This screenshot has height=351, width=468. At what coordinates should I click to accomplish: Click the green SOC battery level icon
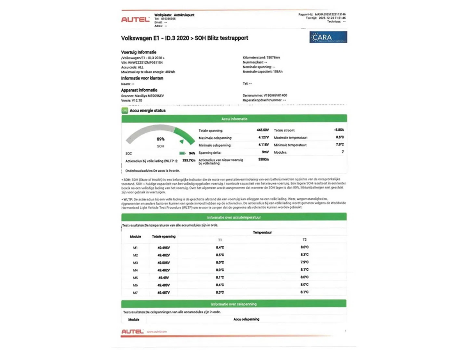coord(182,153)
